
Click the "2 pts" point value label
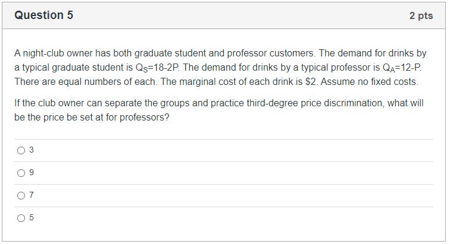(x=421, y=15)
